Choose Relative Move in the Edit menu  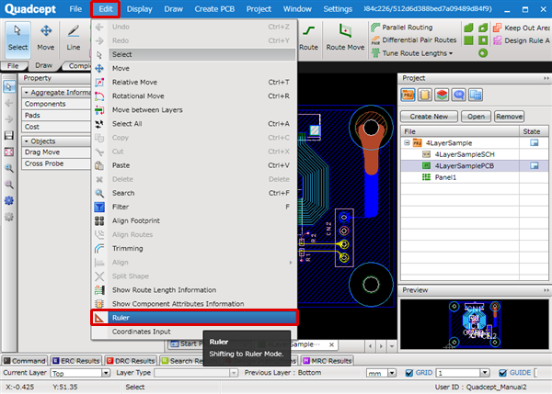194,83
